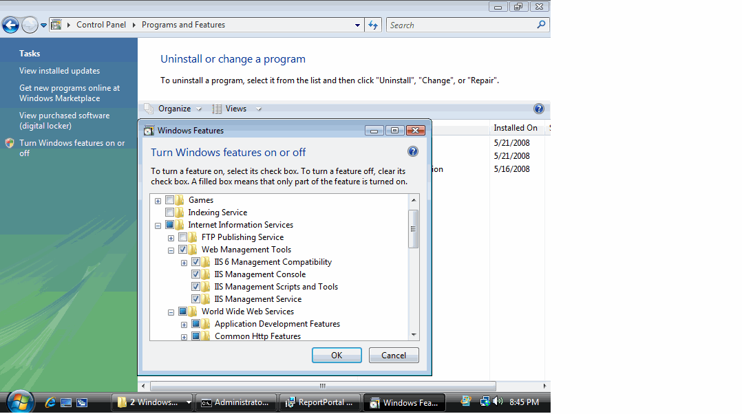Viewport: 742px width, 414px height.
Task: Click the Windows Features title bar icon
Action: pyautogui.click(x=149, y=131)
